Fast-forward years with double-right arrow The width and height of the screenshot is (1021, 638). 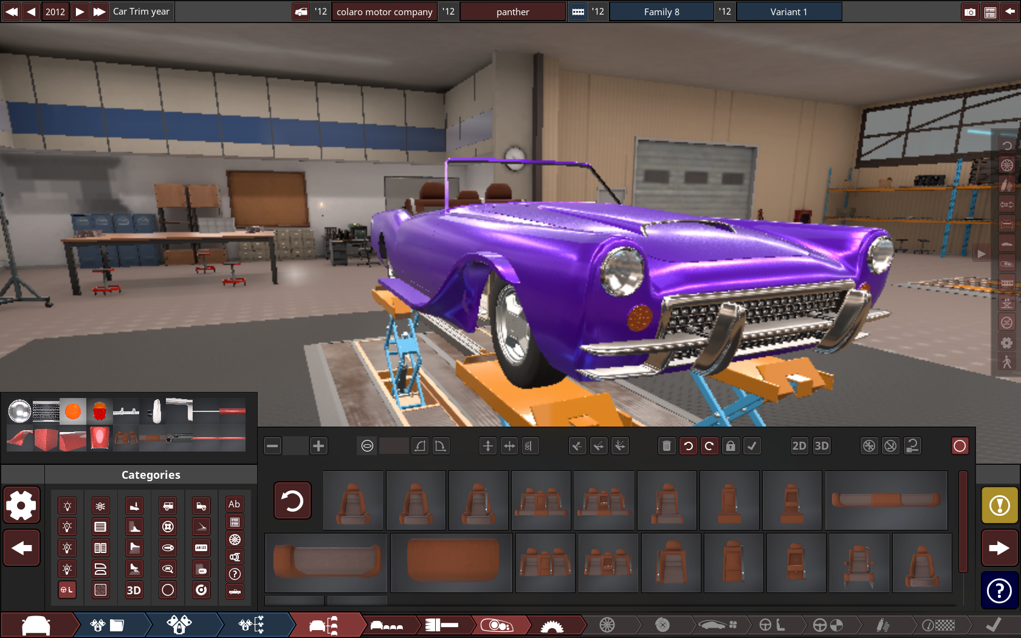point(99,12)
